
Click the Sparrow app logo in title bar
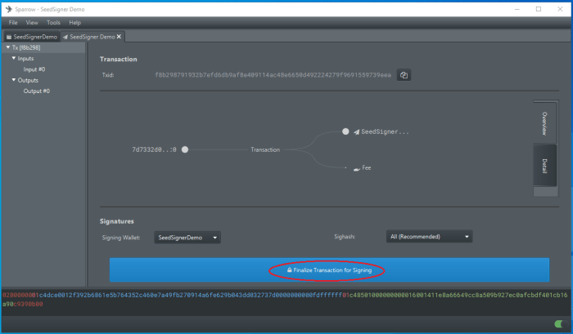coord(8,9)
